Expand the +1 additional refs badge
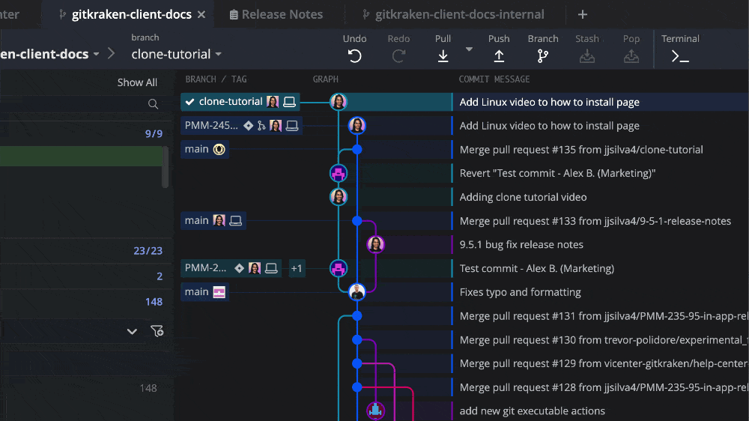 pos(297,268)
